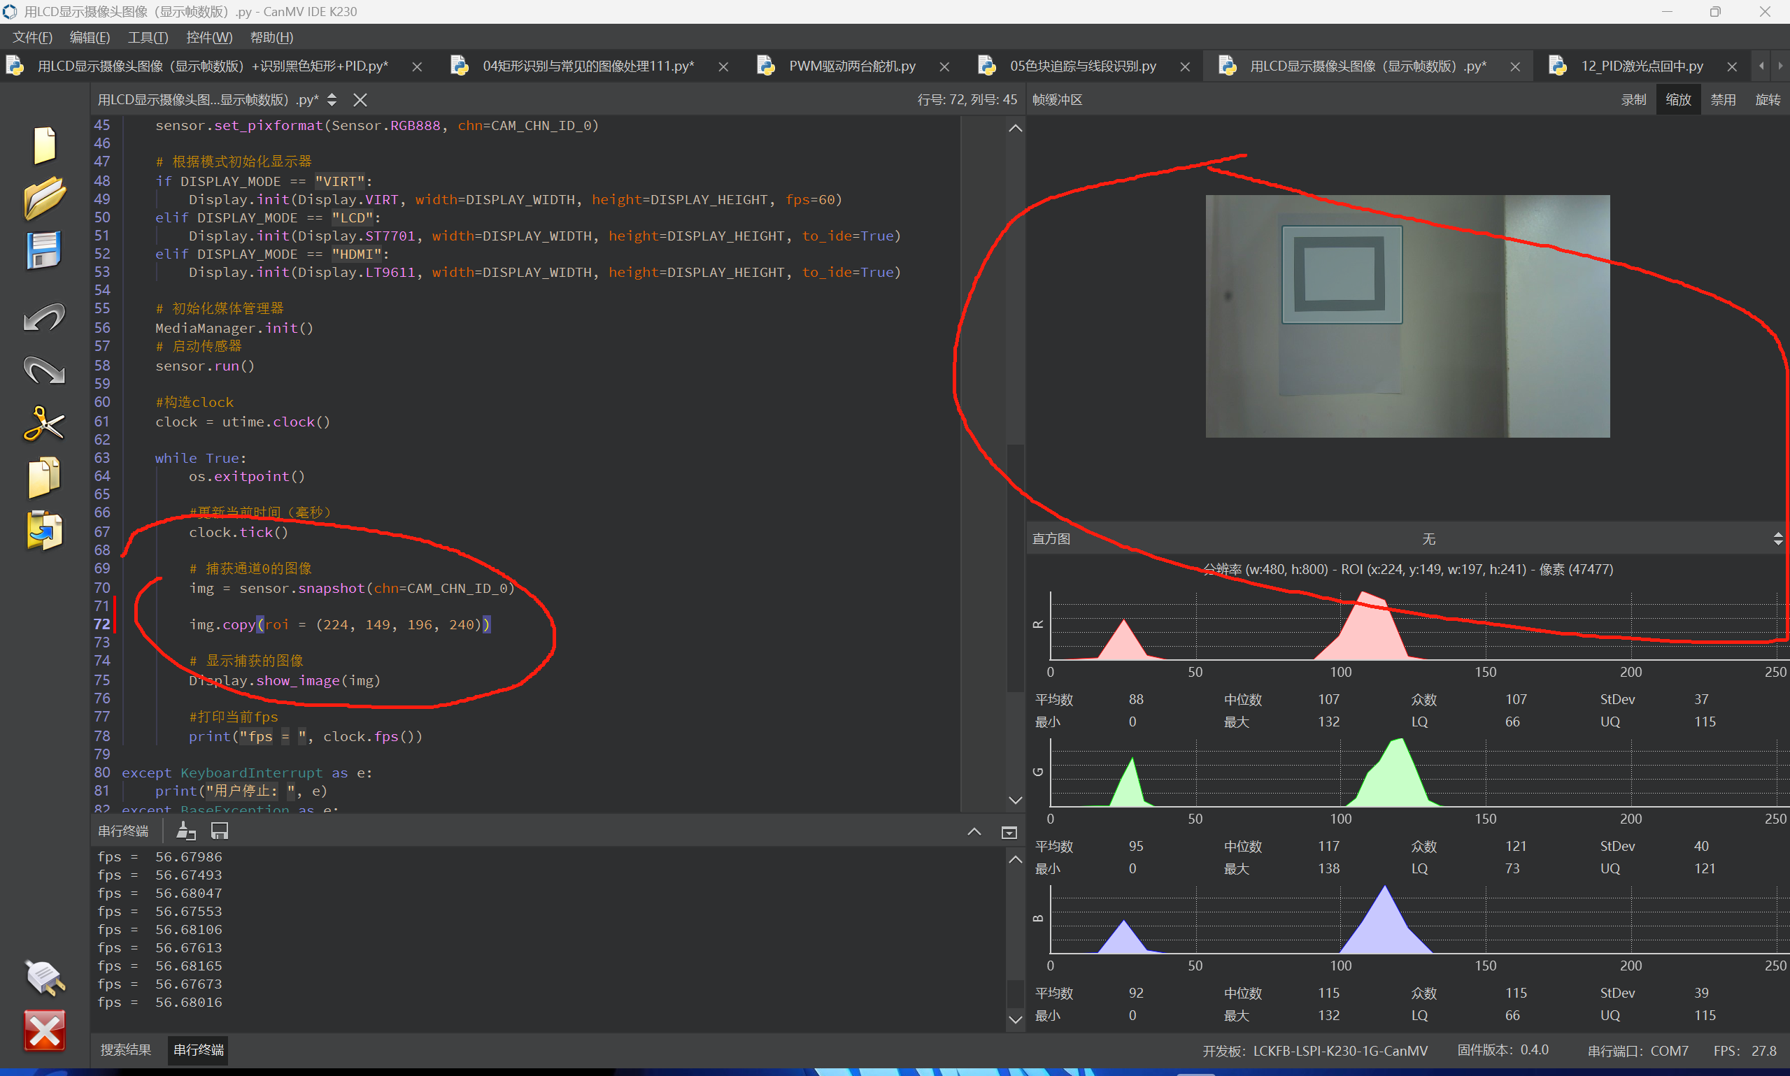Open the file selector dropdown arrows
This screenshot has height=1076, width=1790.
[x=332, y=100]
